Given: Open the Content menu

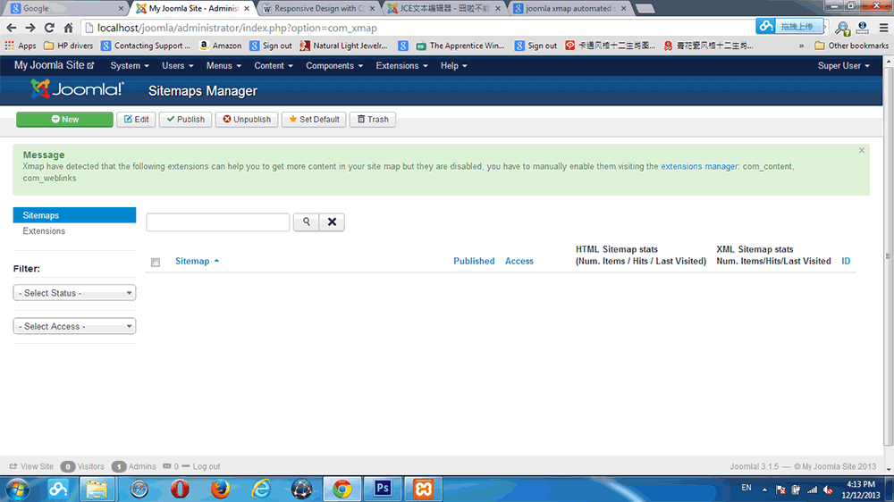Looking at the screenshot, I should pos(273,65).
